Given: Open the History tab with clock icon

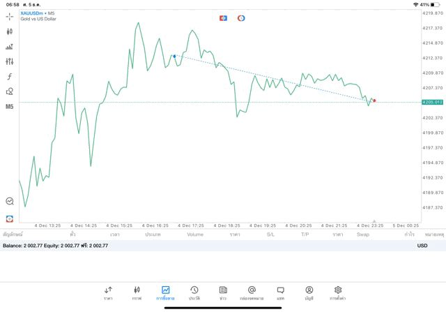Looking at the screenshot, I should [x=194, y=292].
